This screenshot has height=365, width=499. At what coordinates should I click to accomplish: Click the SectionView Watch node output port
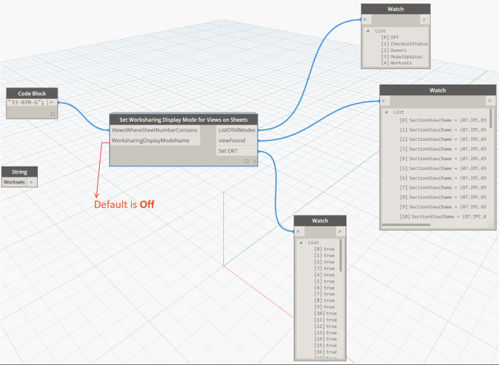490,100
